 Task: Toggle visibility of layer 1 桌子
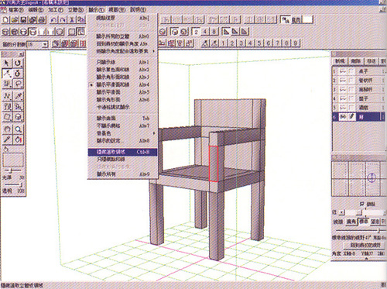click(343, 71)
